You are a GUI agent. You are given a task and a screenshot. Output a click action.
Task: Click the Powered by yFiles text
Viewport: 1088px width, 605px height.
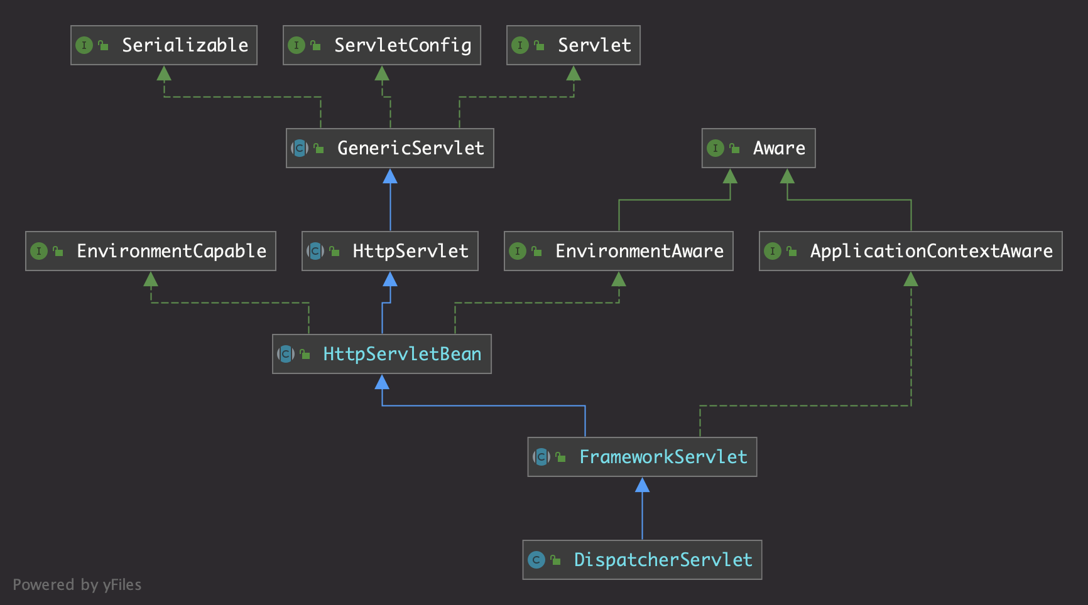(77, 585)
